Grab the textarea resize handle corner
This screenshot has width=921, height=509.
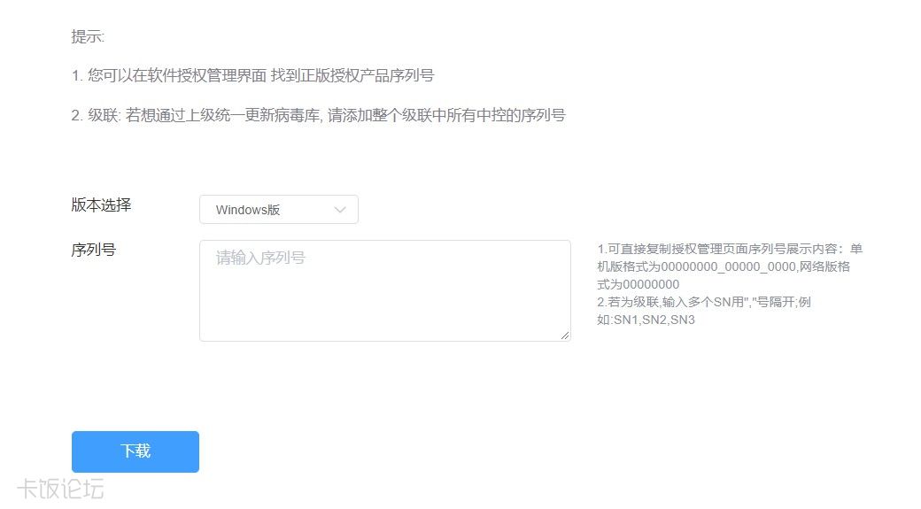click(564, 335)
